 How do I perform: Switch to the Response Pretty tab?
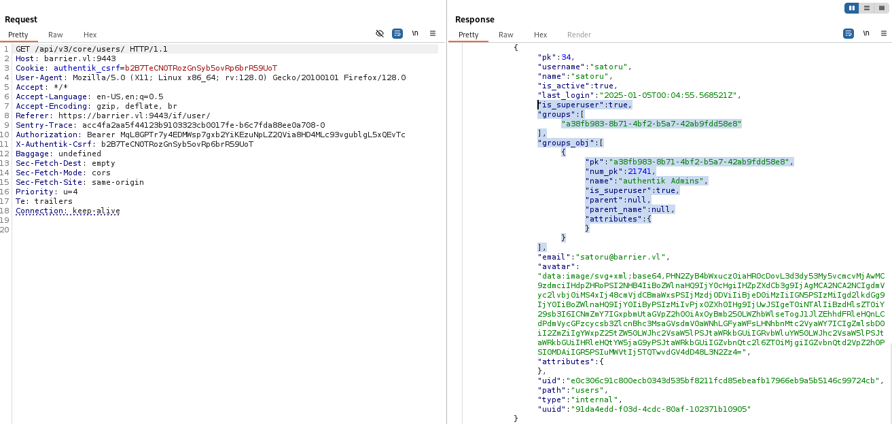469,35
